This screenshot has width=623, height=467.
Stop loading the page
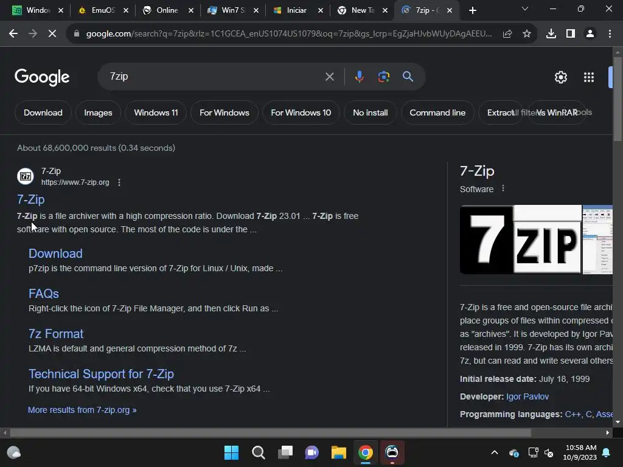pyautogui.click(x=52, y=34)
